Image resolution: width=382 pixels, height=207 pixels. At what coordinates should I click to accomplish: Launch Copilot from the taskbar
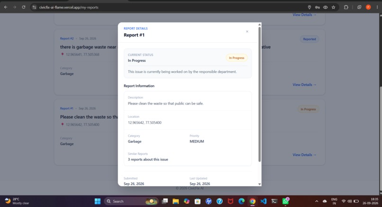tap(187, 201)
